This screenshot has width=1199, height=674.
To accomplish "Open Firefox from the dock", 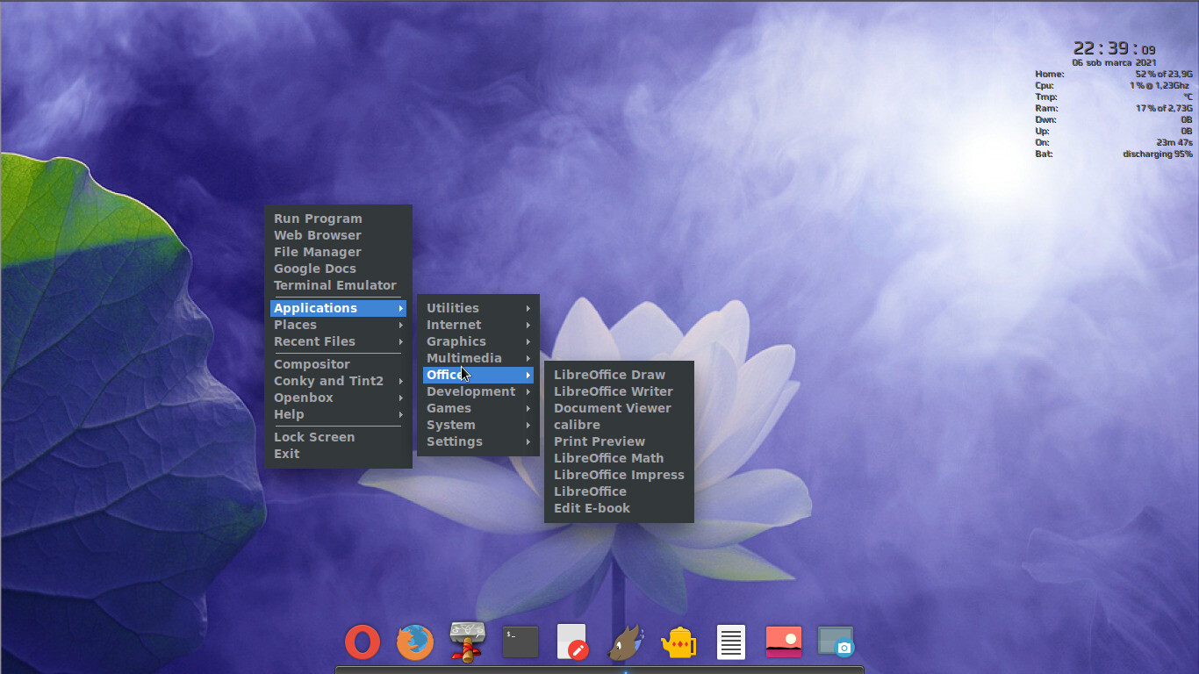I will pos(415,642).
